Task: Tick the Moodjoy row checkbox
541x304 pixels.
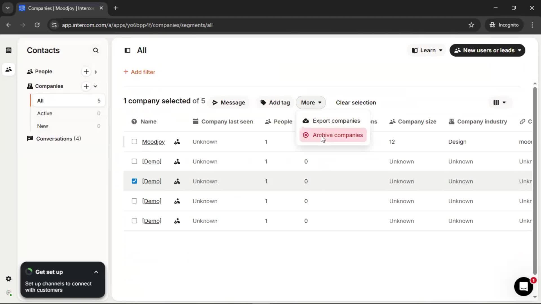Action: [134, 142]
